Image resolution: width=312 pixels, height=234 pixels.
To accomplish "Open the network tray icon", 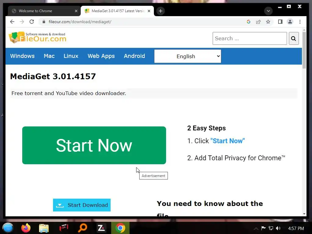I will point(271,228).
